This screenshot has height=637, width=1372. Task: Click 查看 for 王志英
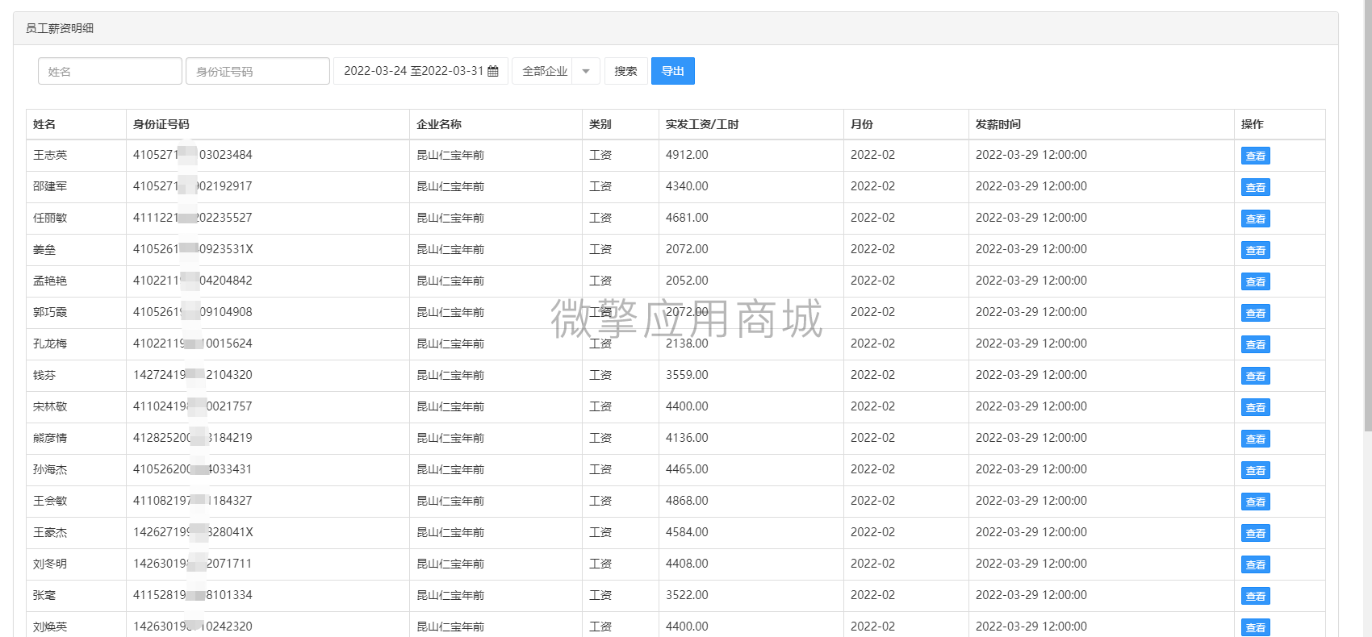click(x=1255, y=156)
